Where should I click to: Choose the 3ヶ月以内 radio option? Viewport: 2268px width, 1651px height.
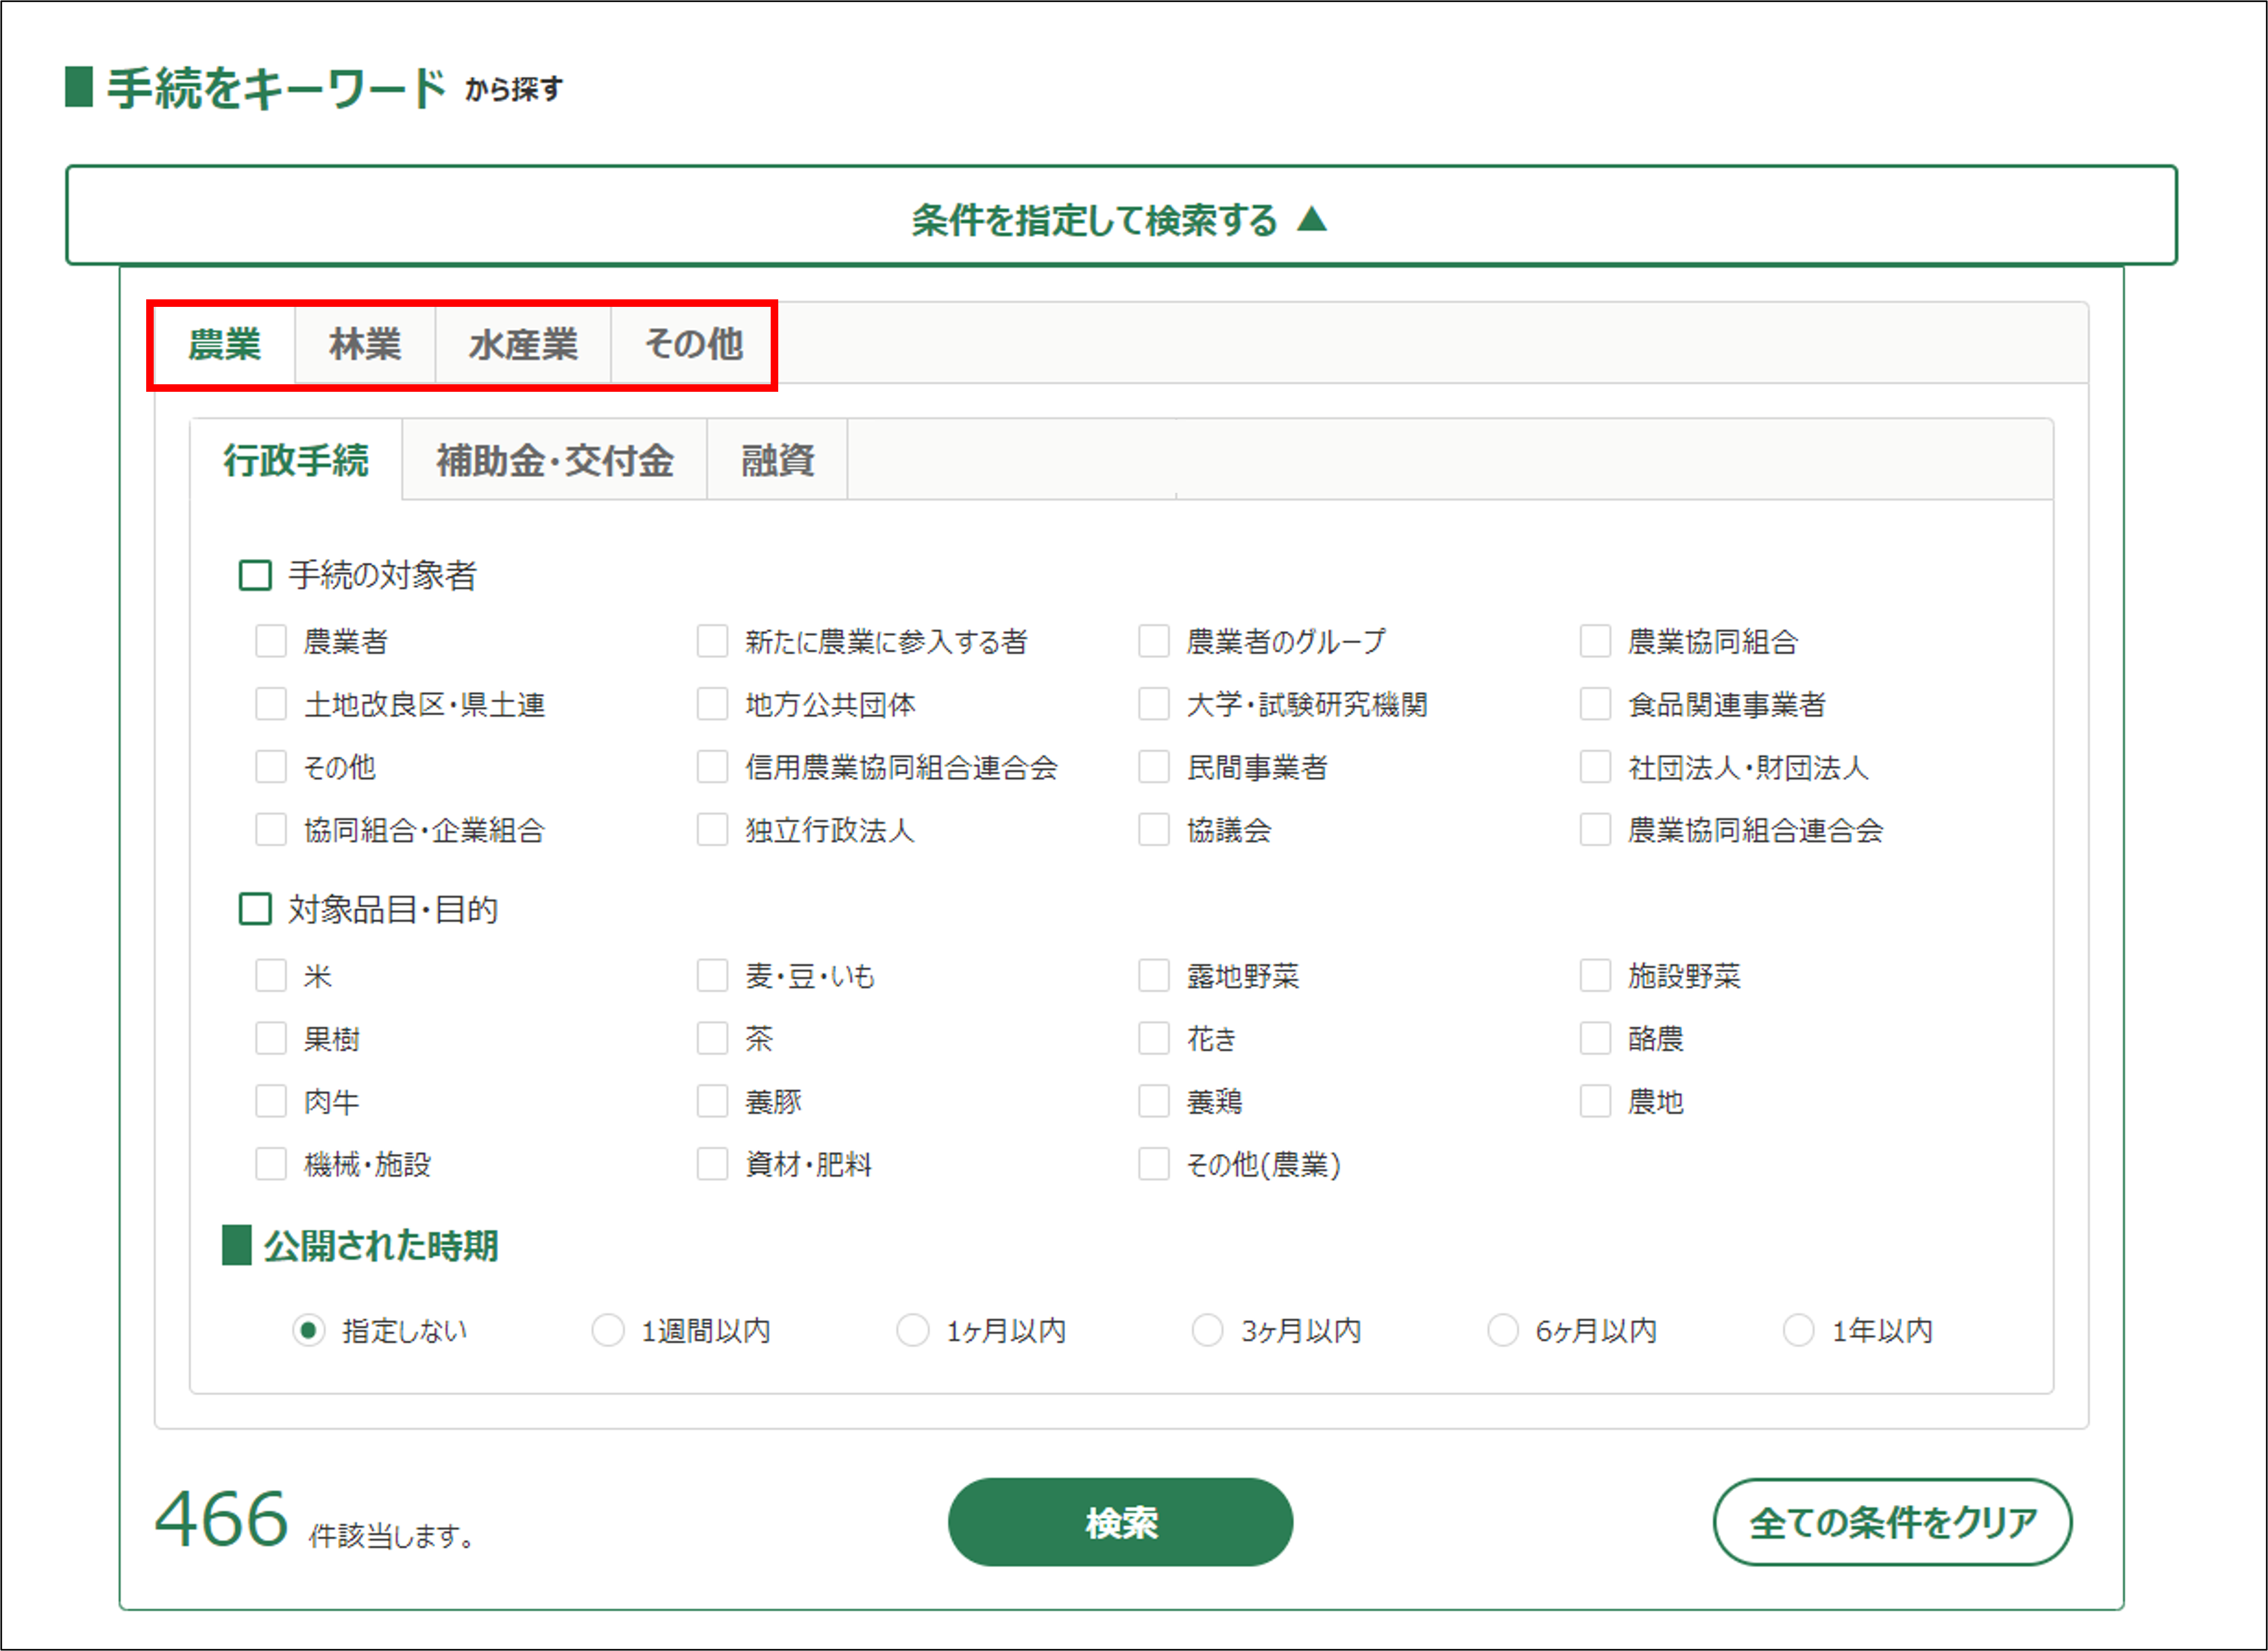pyautogui.click(x=1207, y=1331)
